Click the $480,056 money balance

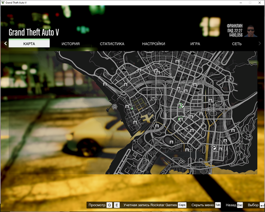point(236,35)
